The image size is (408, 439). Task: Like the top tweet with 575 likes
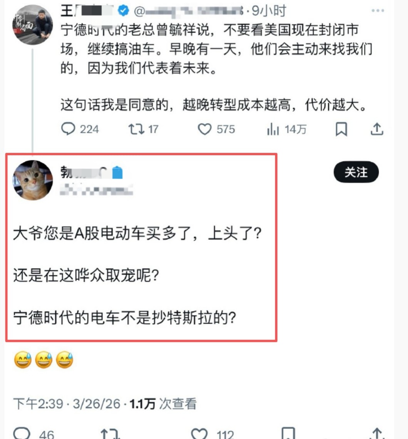click(216, 129)
